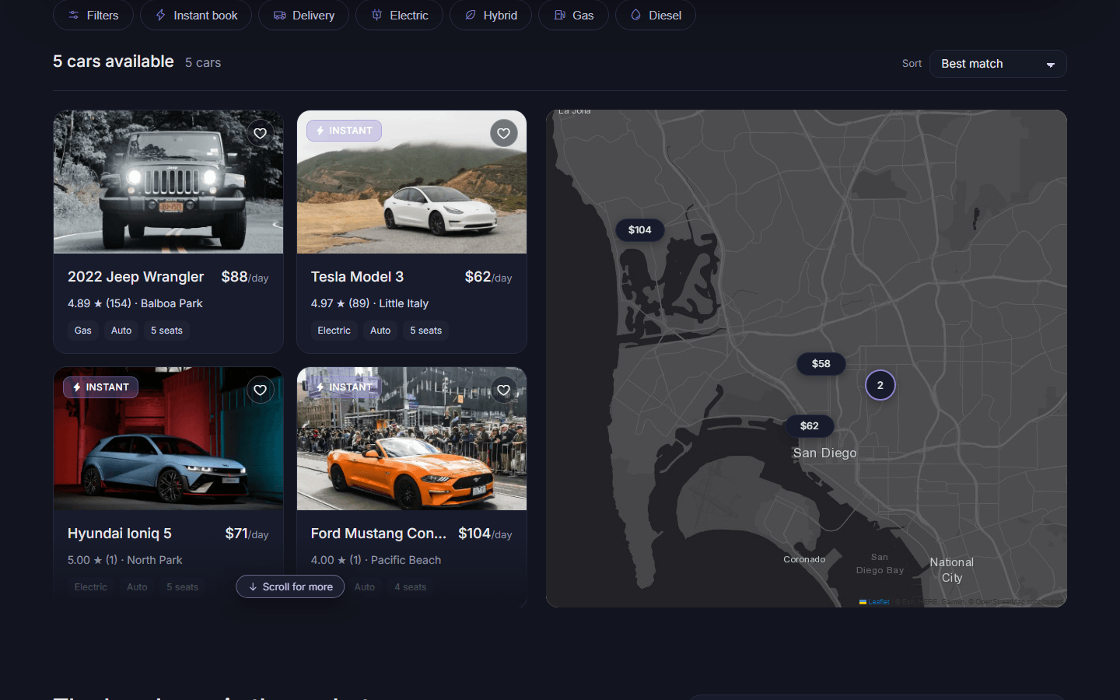Image resolution: width=1120 pixels, height=700 pixels.
Task: Open the orange Ford Mustang photo
Action: pyautogui.click(x=411, y=439)
